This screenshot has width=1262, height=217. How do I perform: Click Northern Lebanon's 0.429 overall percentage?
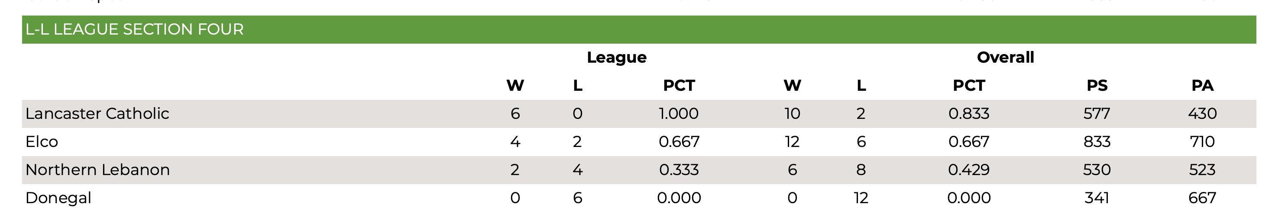(x=968, y=169)
